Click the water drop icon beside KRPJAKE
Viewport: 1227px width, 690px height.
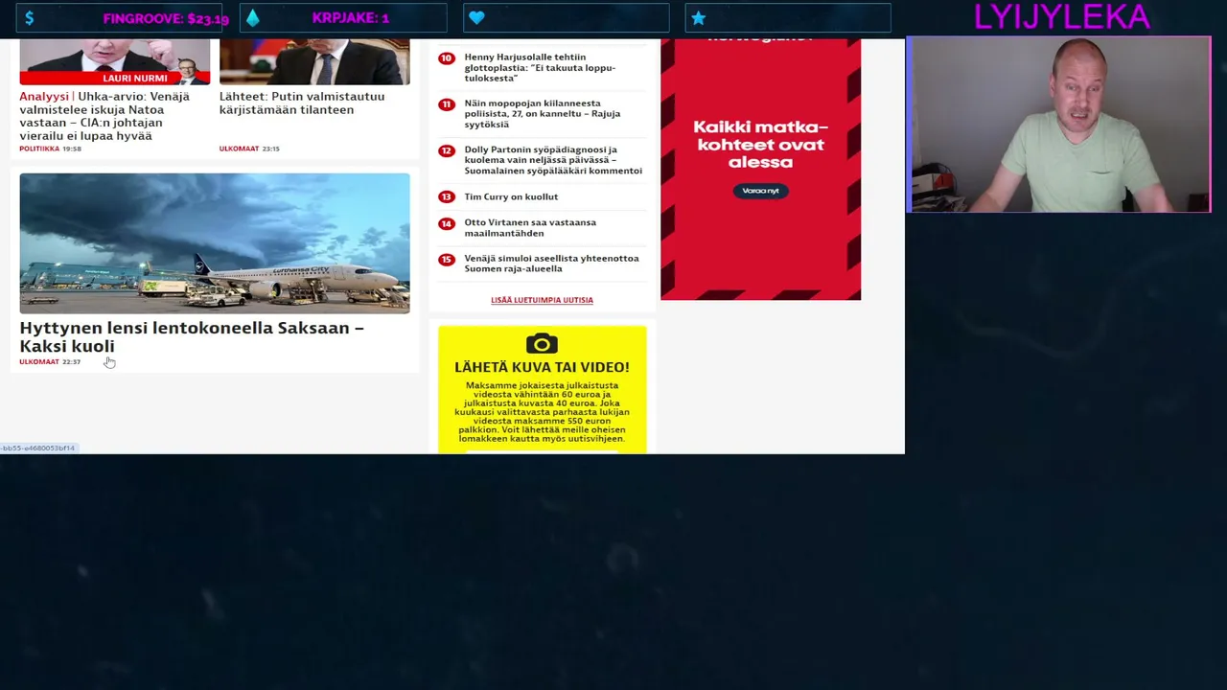tap(253, 18)
